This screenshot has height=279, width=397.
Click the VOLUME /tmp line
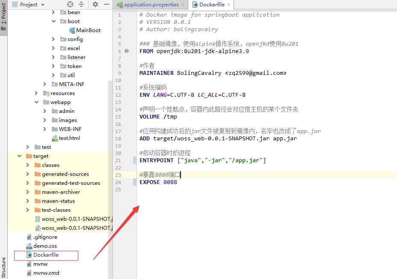tap(158, 117)
